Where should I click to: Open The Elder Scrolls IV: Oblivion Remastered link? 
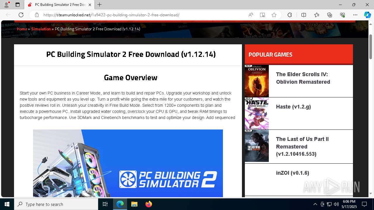point(303,78)
